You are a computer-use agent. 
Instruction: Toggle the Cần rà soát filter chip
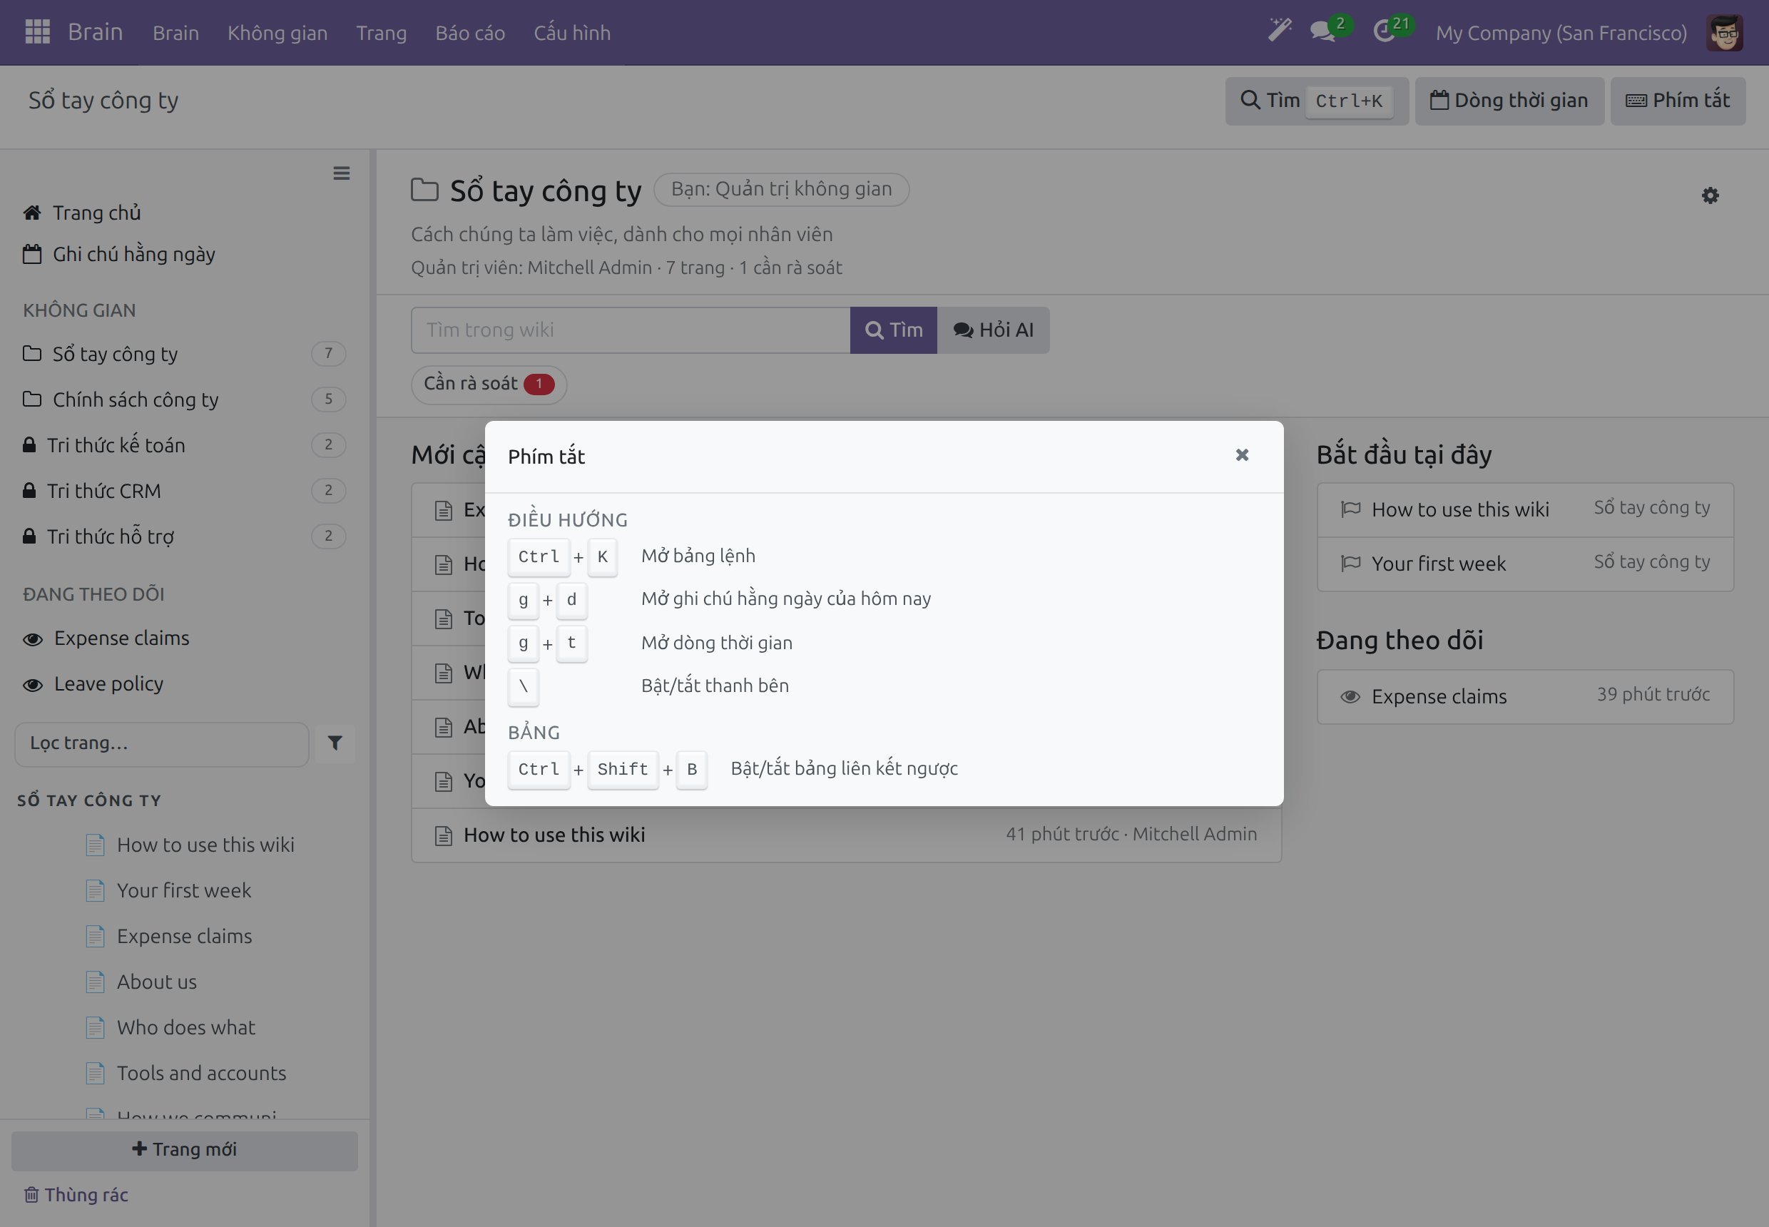point(489,384)
